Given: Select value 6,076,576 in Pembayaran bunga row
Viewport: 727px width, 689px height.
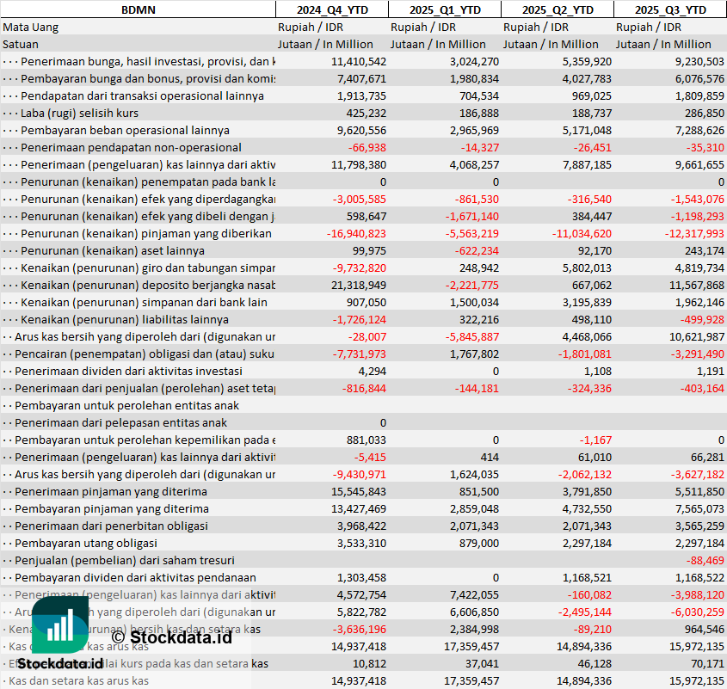Looking at the screenshot, I should pos(699,78).
